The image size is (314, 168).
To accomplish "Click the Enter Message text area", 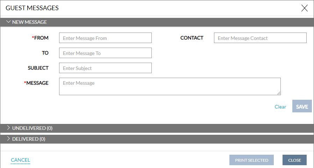I will point(170,86).
